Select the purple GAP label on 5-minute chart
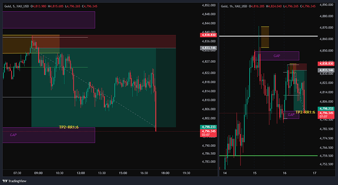Image resolution: width=338 pixels, height=185 pixels. point(13,135)
